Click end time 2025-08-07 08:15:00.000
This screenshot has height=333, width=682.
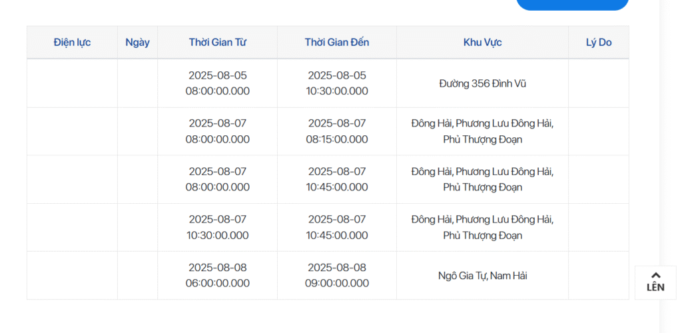(337, 131)
